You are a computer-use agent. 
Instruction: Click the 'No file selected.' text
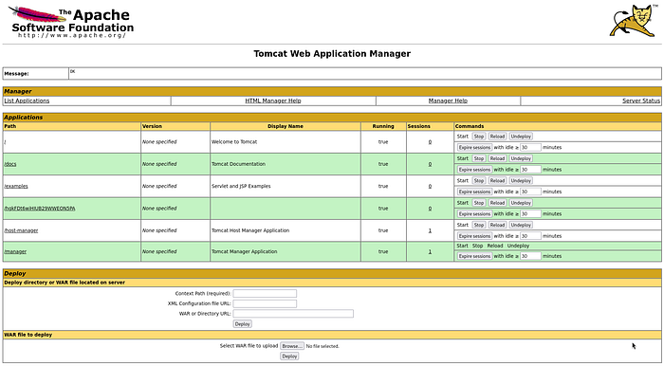tap(323, 346)
